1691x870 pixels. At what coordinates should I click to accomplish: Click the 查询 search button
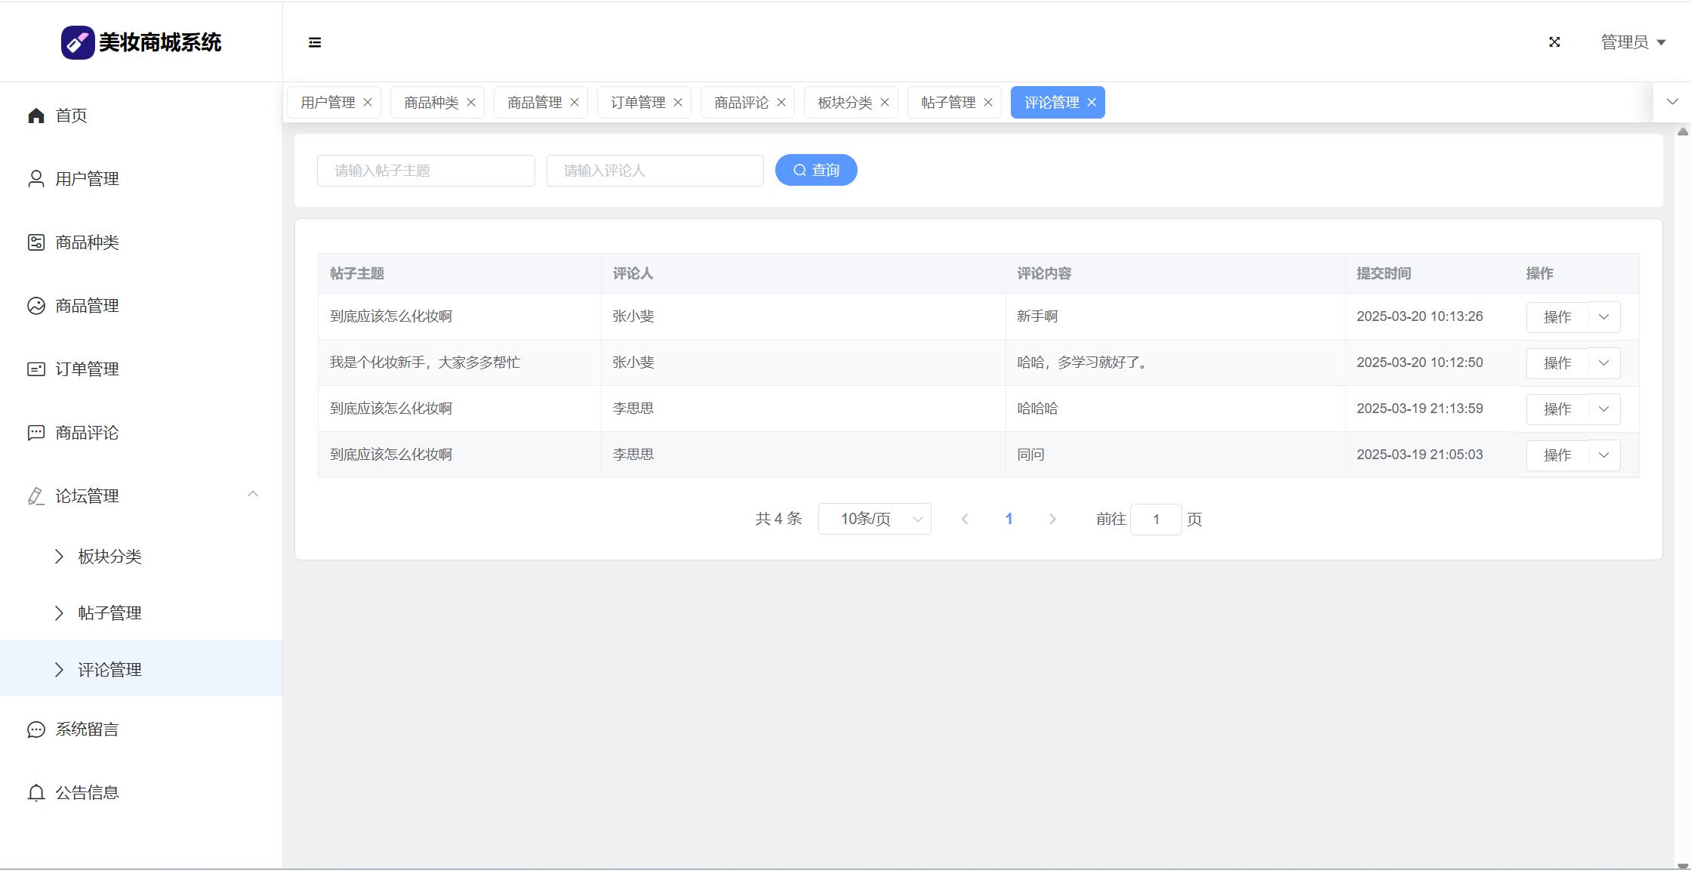pos(816,170)
